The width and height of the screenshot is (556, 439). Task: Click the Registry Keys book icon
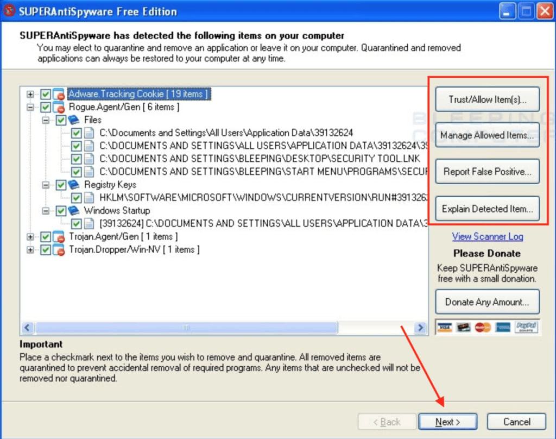[x=74, y=185]
